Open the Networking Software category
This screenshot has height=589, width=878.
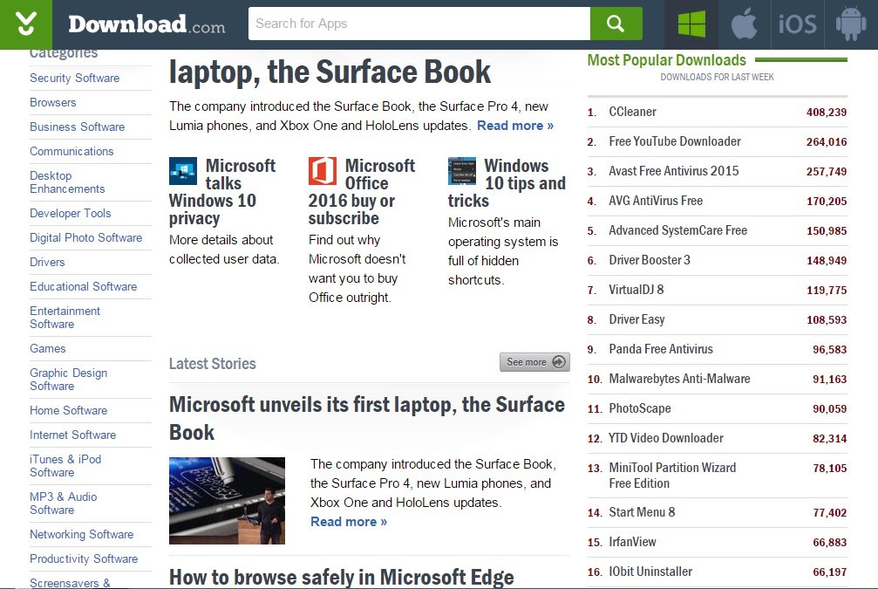(x=82, y=535)
